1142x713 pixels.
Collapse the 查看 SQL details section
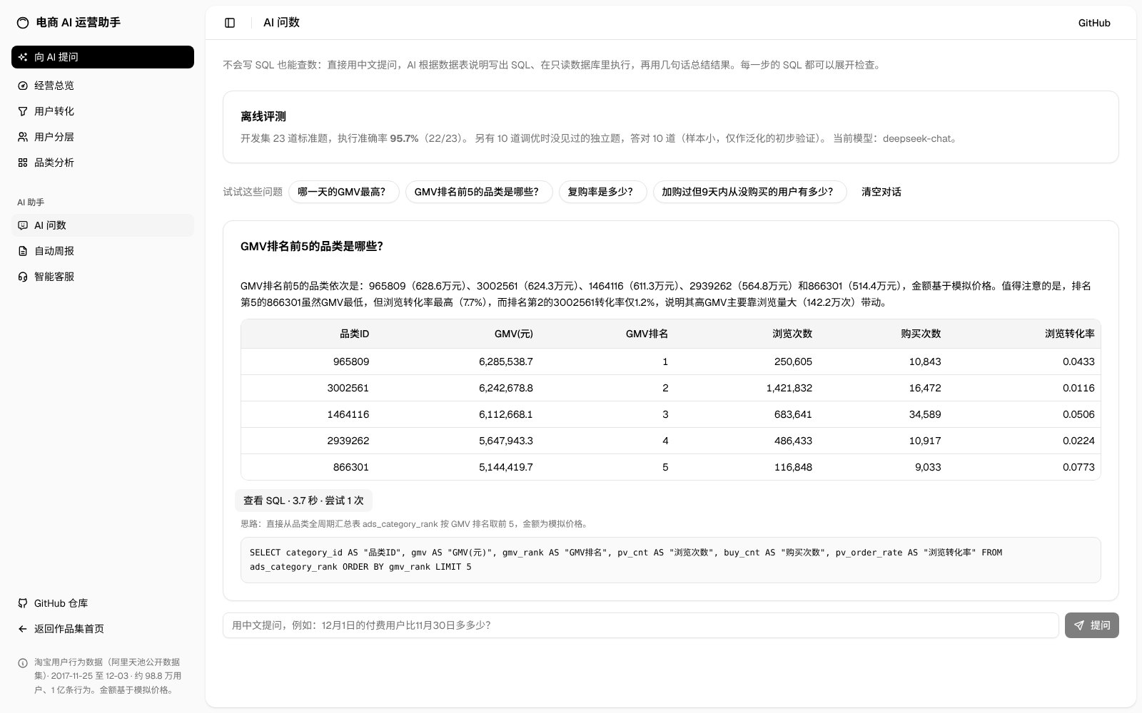(x=303, y=501)
